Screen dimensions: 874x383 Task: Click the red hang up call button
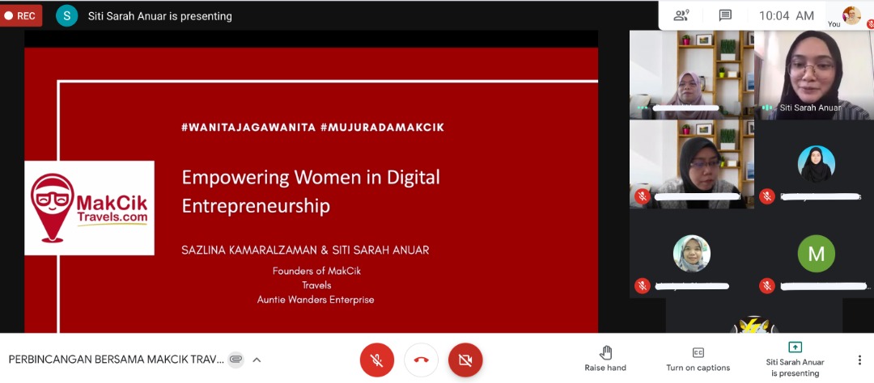coord(421,360)
